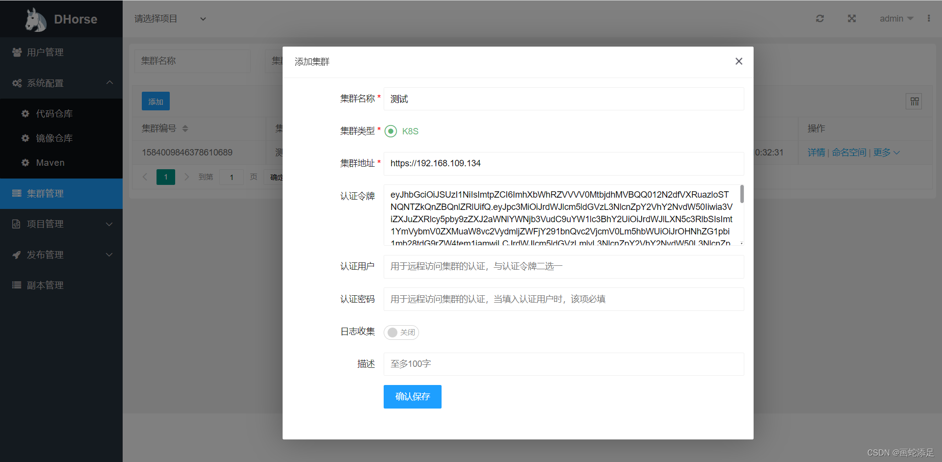Open the admin user dropdown
This screenshot has height=462, width=942.
click(x=896, y=19)
